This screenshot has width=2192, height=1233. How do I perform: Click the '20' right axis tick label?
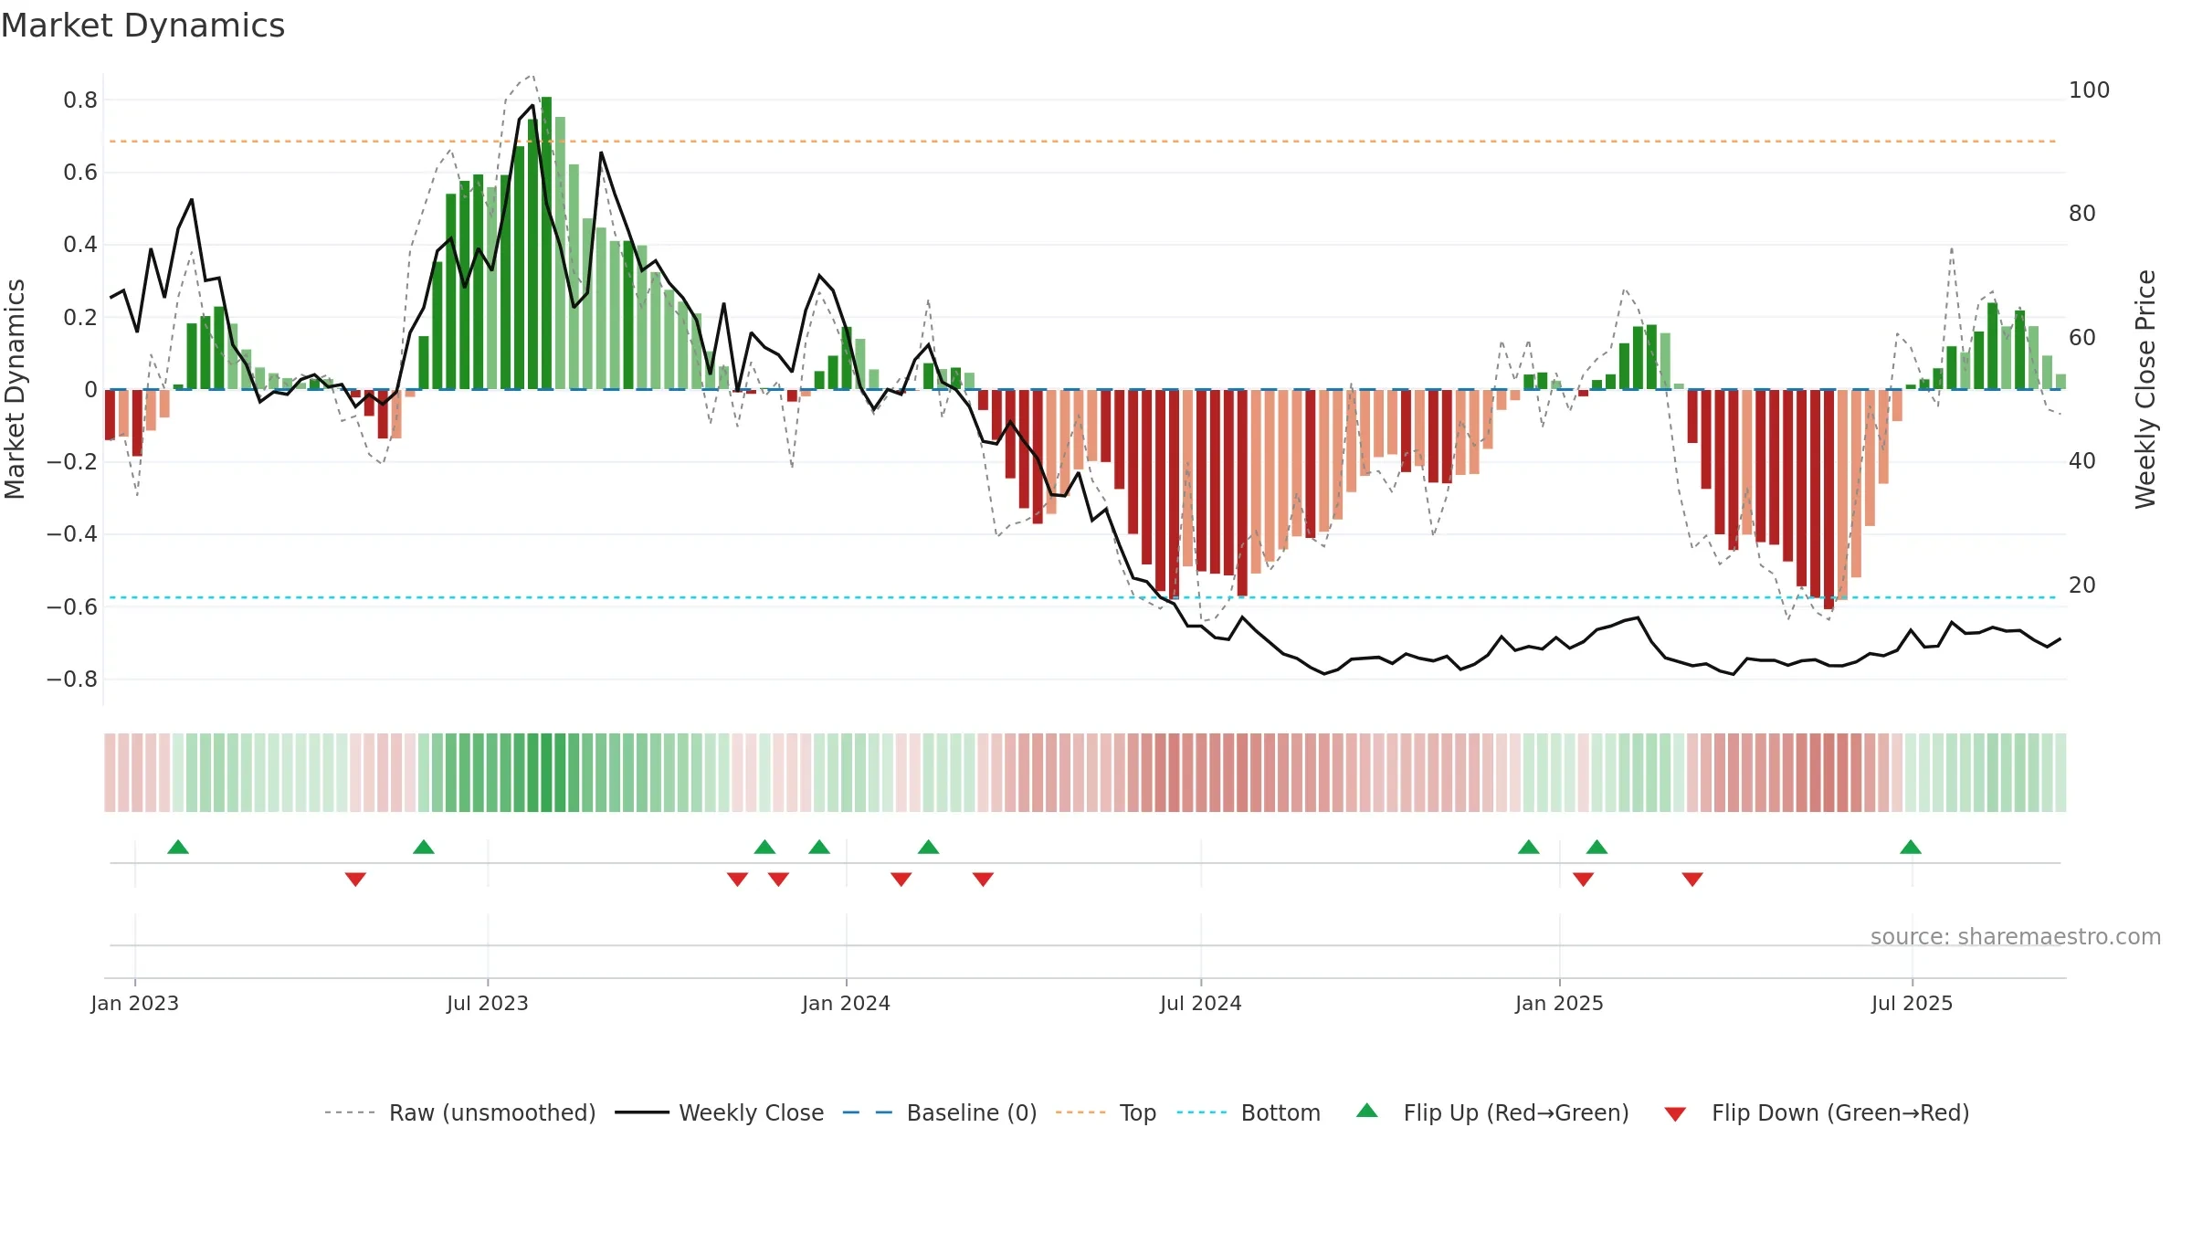coord(2082,585)
